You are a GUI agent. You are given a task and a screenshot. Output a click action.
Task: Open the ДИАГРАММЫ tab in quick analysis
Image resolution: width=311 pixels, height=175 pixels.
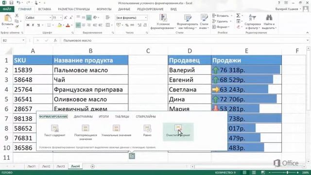pos(83,117)
